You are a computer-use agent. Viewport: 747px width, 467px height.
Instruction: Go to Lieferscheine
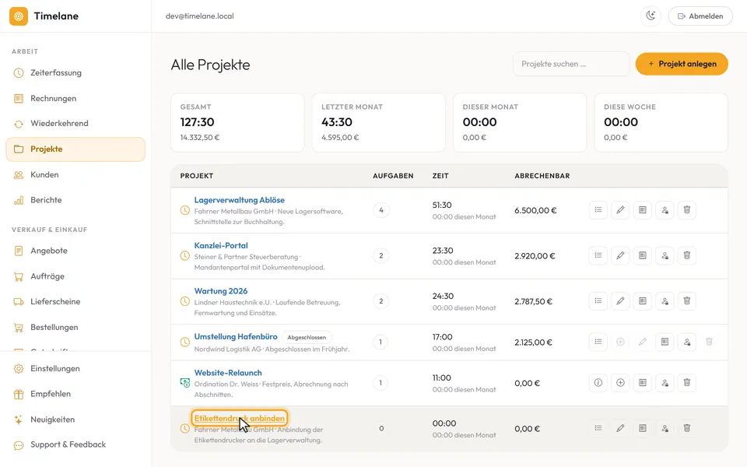pyautogui.click(x=75, y=302)
